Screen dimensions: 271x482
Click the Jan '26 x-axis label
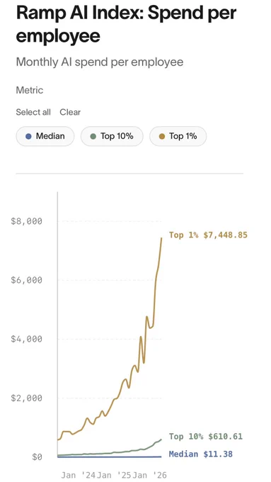pyautogui.click(x=150, y=475)
